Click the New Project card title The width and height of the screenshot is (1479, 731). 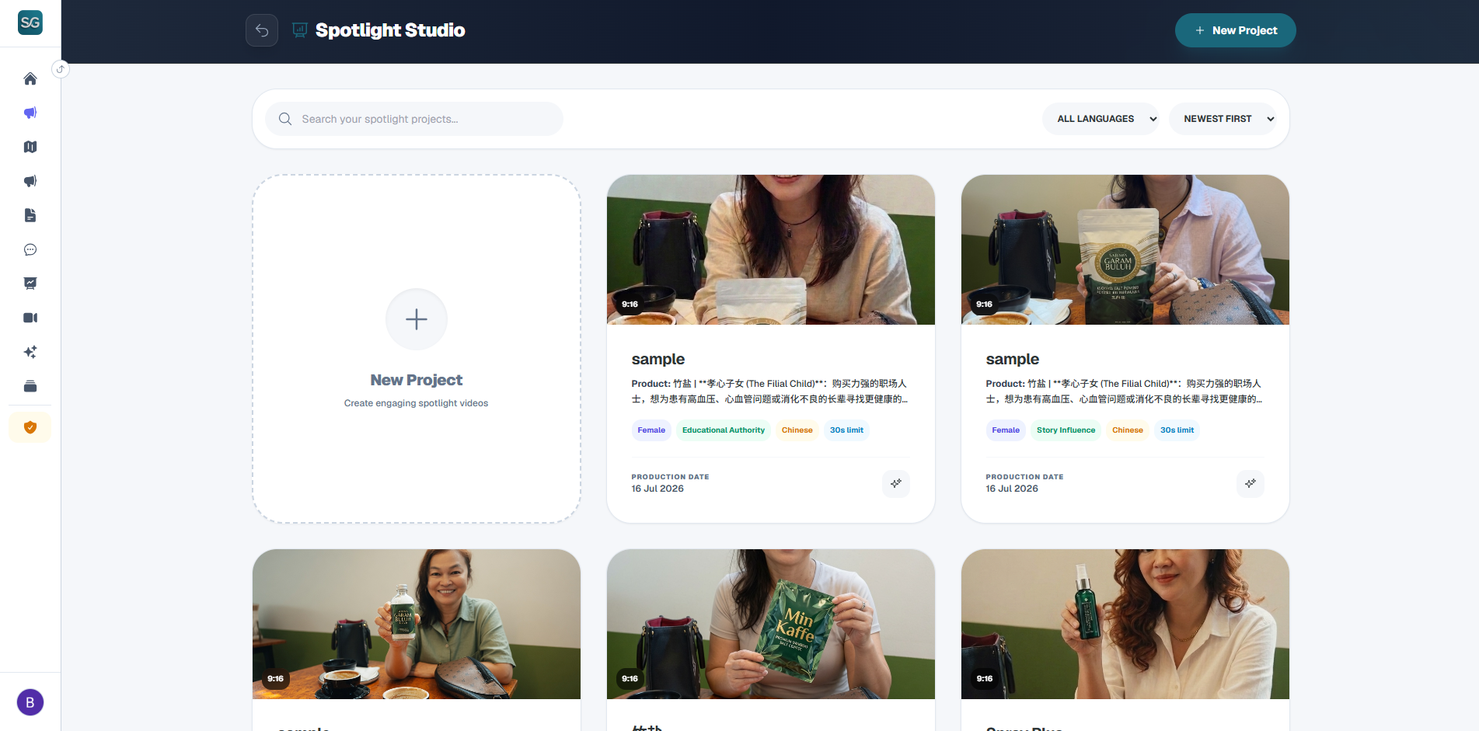(417, 380)
